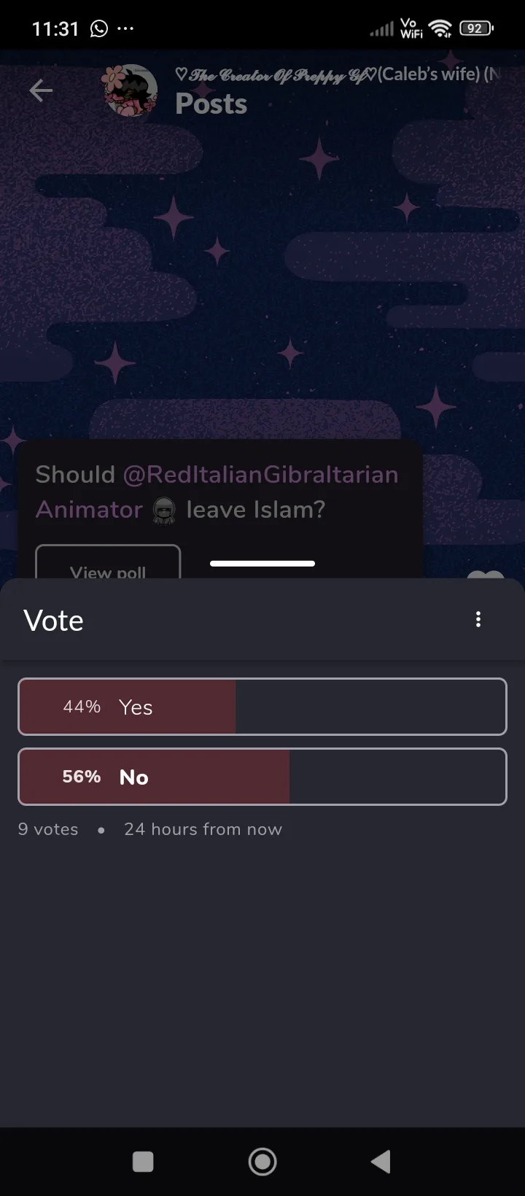Tap the WhatsApp notification icon
The width and height of the screenshot is (525, 1196).
tap(98, 29)
